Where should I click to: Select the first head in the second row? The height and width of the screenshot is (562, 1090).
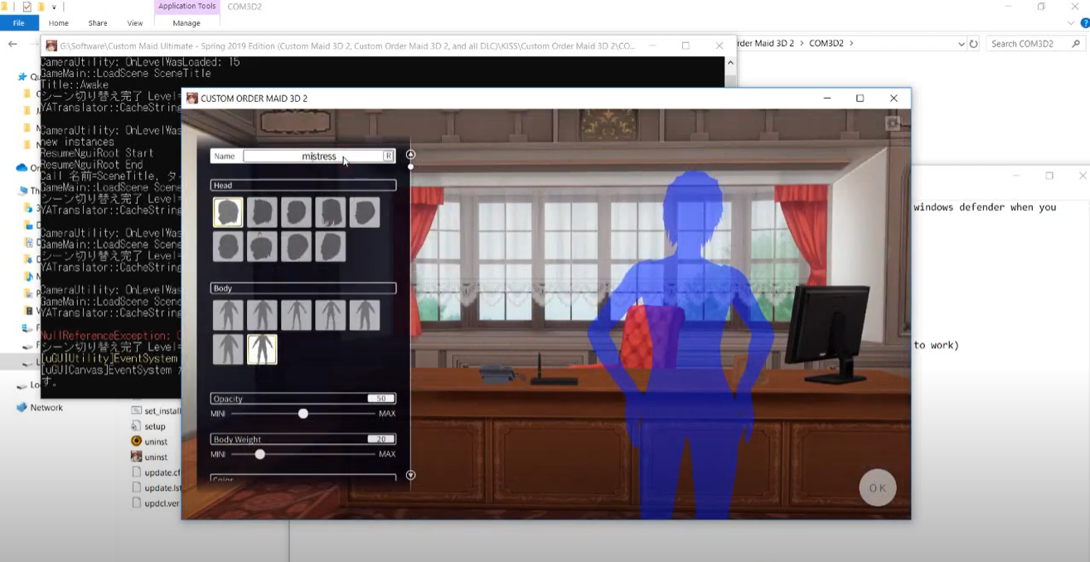(228, 246)
